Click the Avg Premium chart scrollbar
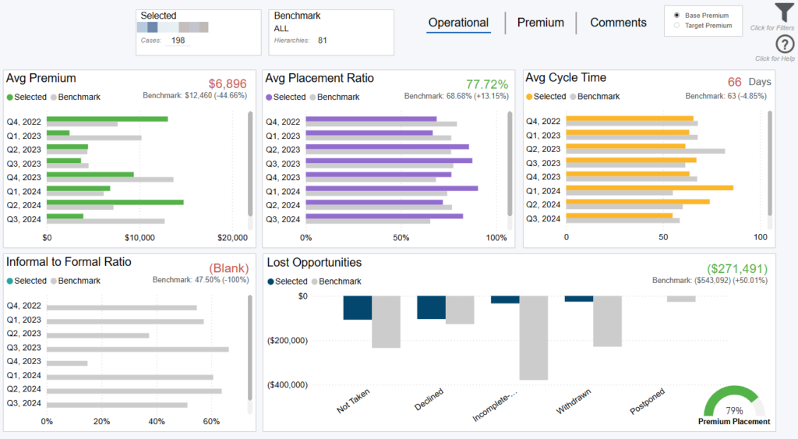Screen dimensions: 798x439 (250, 164)
